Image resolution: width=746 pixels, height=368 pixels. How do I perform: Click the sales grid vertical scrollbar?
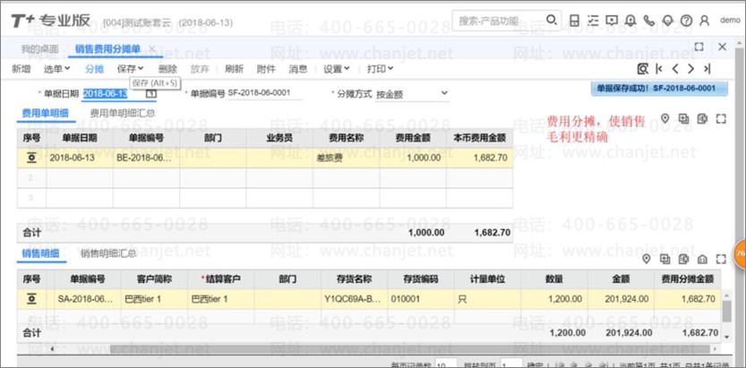pyautogui.click(x=726, y=312)
